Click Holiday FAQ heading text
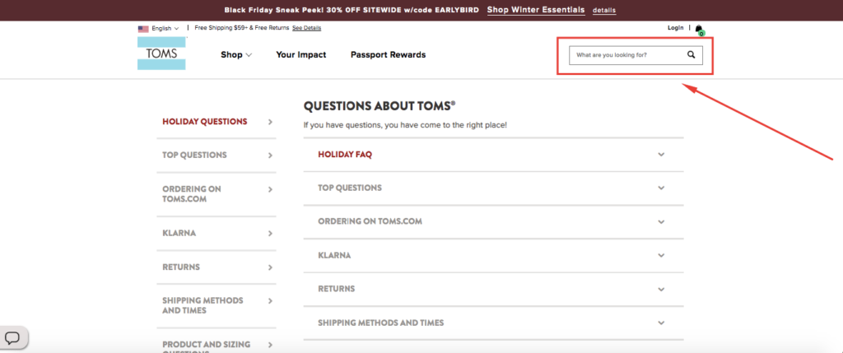The height and width of the screenshot is (353, 843). coord(345,155)
